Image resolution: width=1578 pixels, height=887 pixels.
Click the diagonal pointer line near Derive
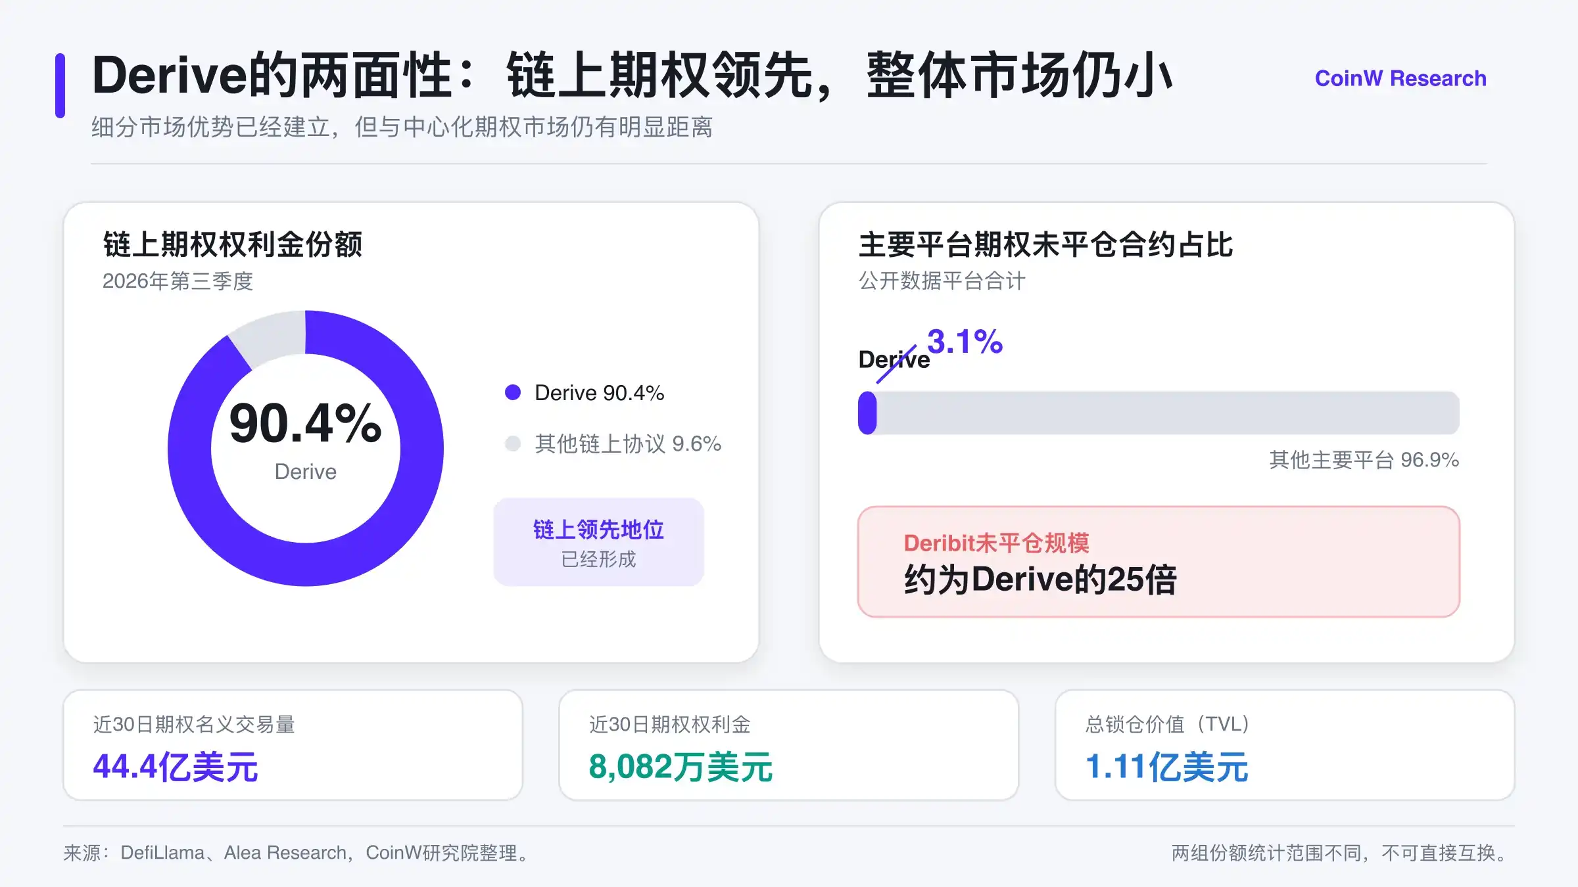pyautogui.click(x=896, y=364)
